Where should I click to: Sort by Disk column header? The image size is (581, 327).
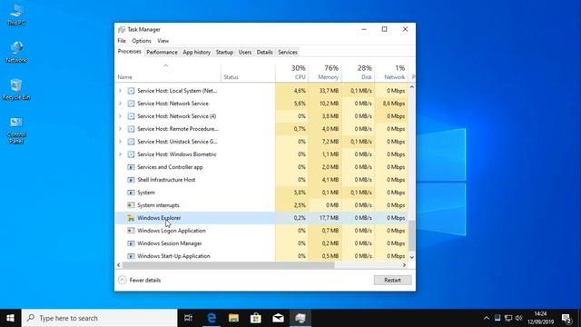[x=358, y=73]
